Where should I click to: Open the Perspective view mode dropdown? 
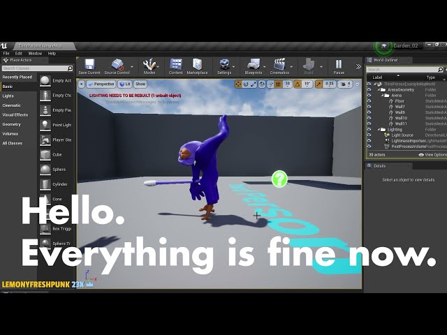click(101, 84)
